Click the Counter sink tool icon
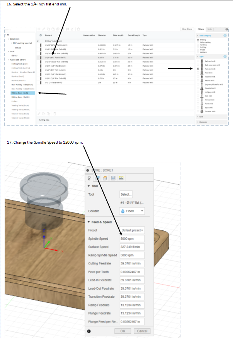The image size is (233, 338). pyautogui.click(x=202, y=111)
